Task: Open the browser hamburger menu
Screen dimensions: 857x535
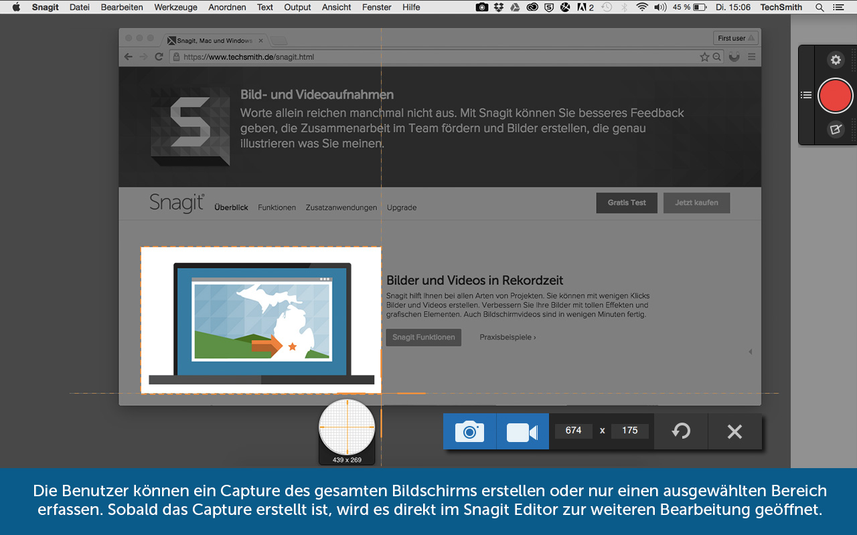Action: [x=751, y=57]
